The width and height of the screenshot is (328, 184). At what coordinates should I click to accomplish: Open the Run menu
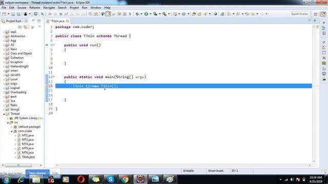pos(85,8)
